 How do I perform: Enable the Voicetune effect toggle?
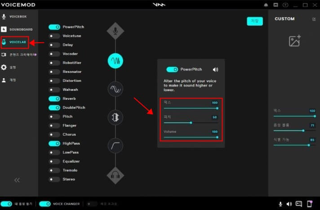pyautogui.click(x=54, y=36)
